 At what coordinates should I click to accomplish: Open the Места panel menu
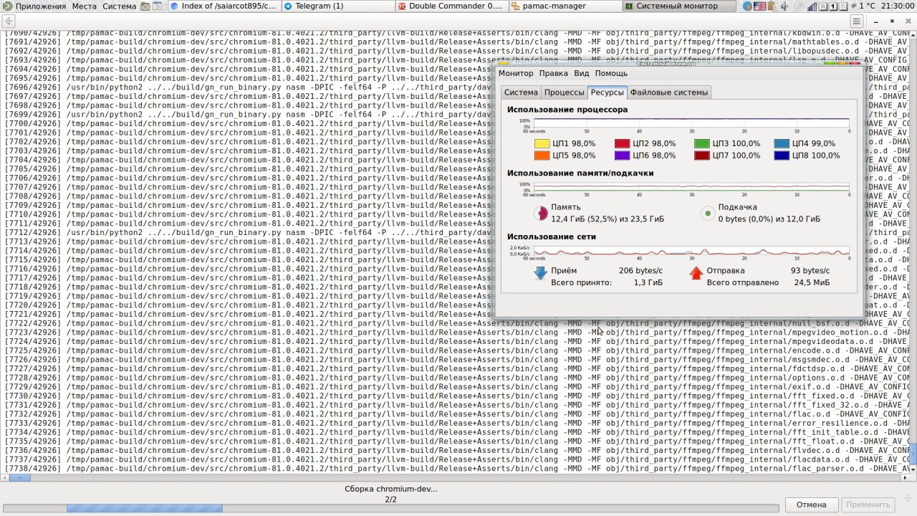85,6
